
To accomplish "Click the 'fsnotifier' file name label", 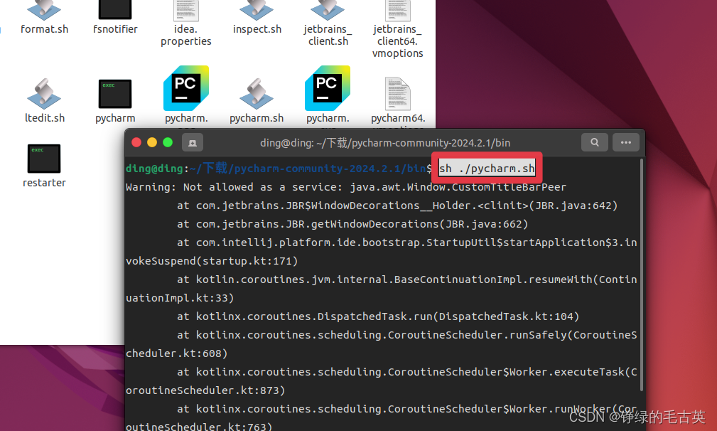I will coord(115,29).
